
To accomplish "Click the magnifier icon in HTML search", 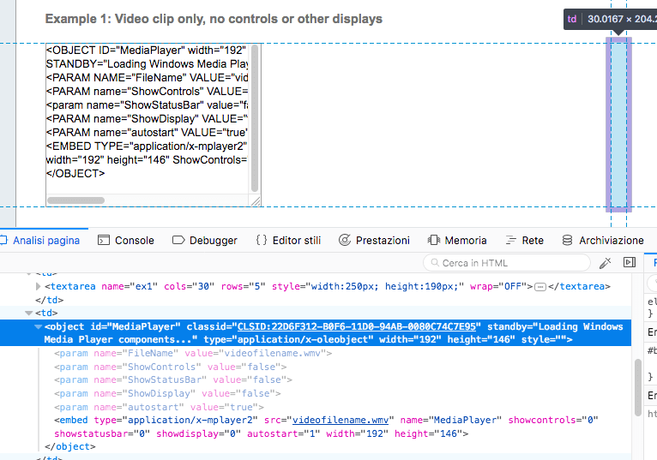I will 435,262.
